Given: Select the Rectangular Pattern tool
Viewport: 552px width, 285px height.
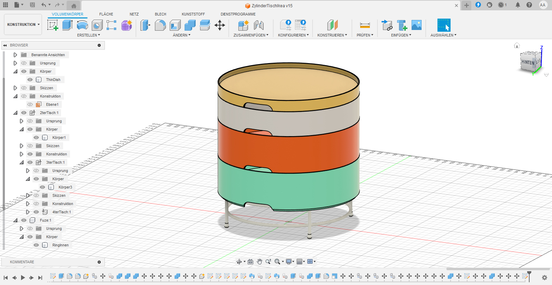Looking at the screenshot, I should click(111, 25).
